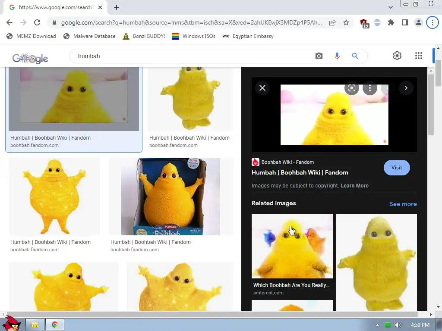
Task: Open the Chrome profile avatar
Action: [419, 22]
